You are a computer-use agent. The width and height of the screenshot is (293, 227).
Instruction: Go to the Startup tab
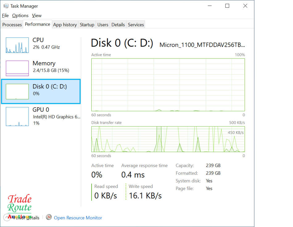coord(87,25)
